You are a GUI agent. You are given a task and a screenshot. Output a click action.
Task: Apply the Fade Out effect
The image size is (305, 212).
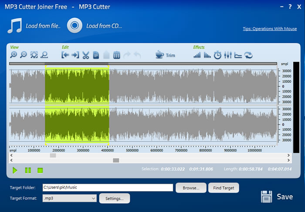coord(207,55)
